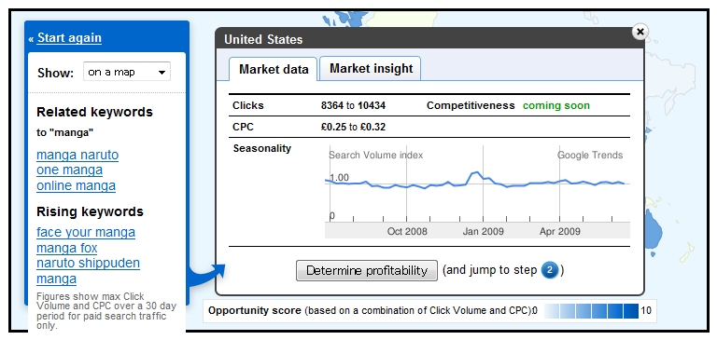Screen dimensions: 717x340
Task: Close the United States popup
Action: point(640,32)
